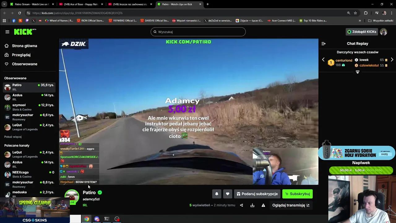Share the clip icon

[x=241, y=205]
